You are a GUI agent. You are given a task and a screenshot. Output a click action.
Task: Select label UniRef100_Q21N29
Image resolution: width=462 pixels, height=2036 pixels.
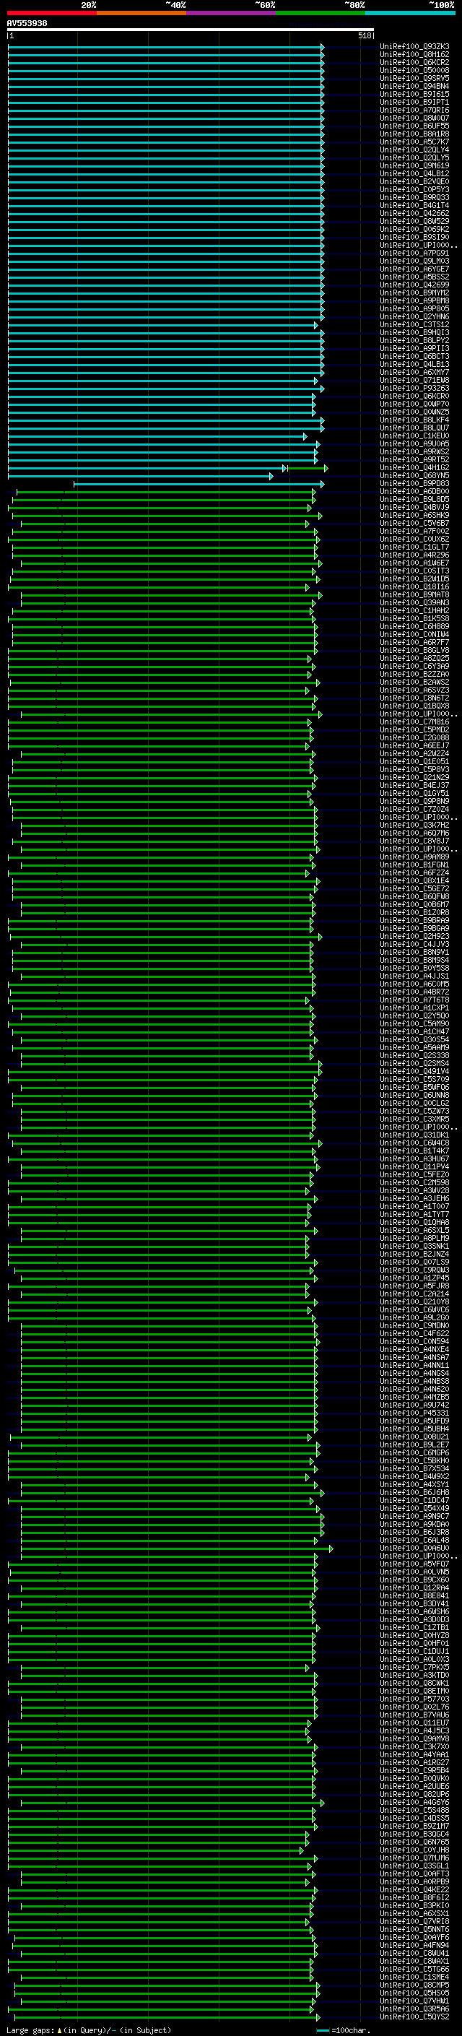414,778
